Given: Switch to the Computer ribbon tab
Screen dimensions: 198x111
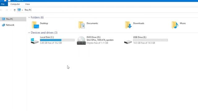Looking at the screenshot, I should click(x=15, y=4).
